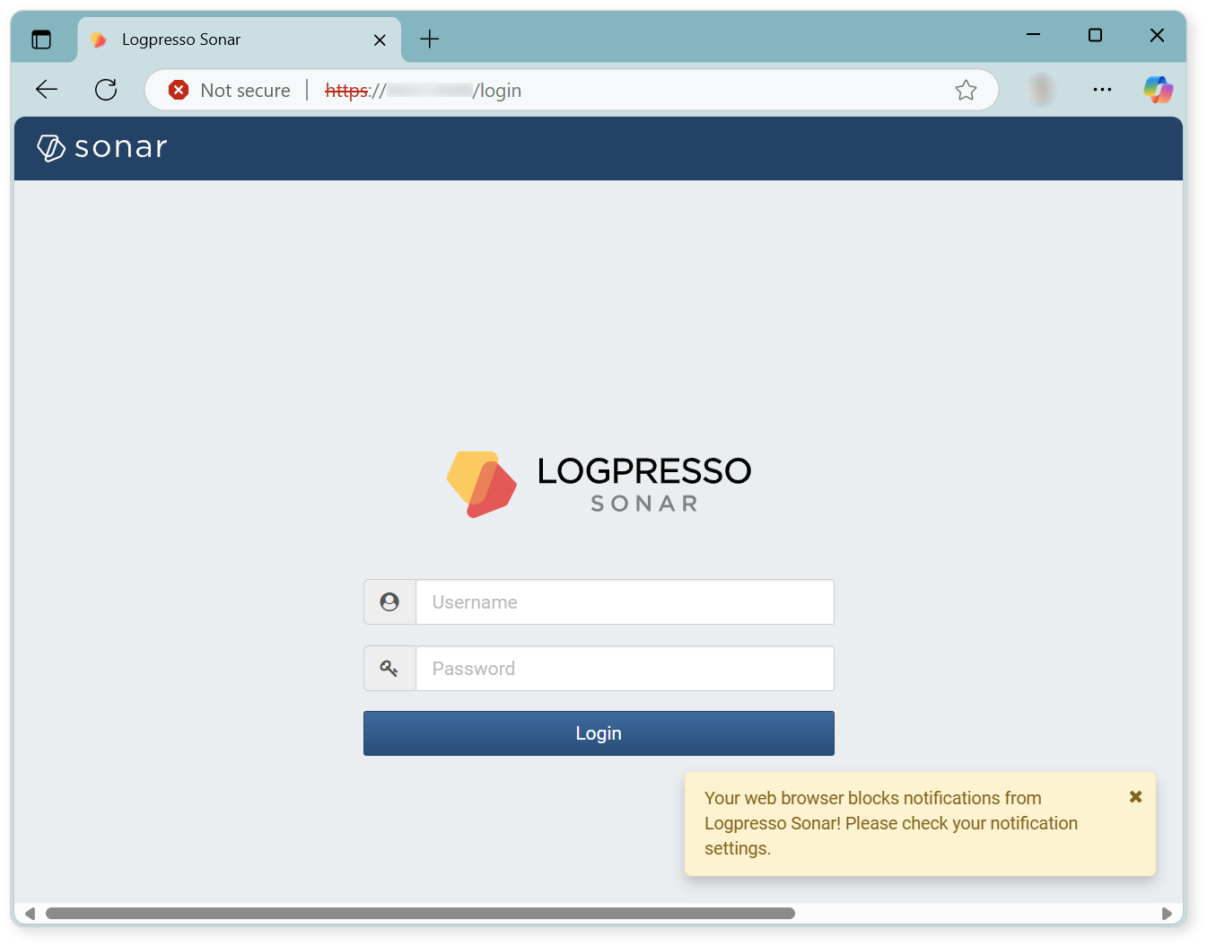Click the scrollbar left arrow
This screenshot has height=947, width=1207.
(30, 914)
